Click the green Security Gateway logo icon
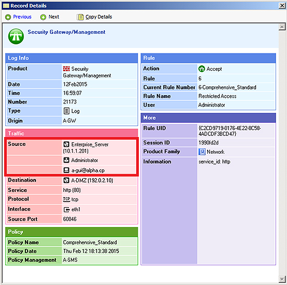This screenshot has height=285, width=287. (x=16, y=36)
